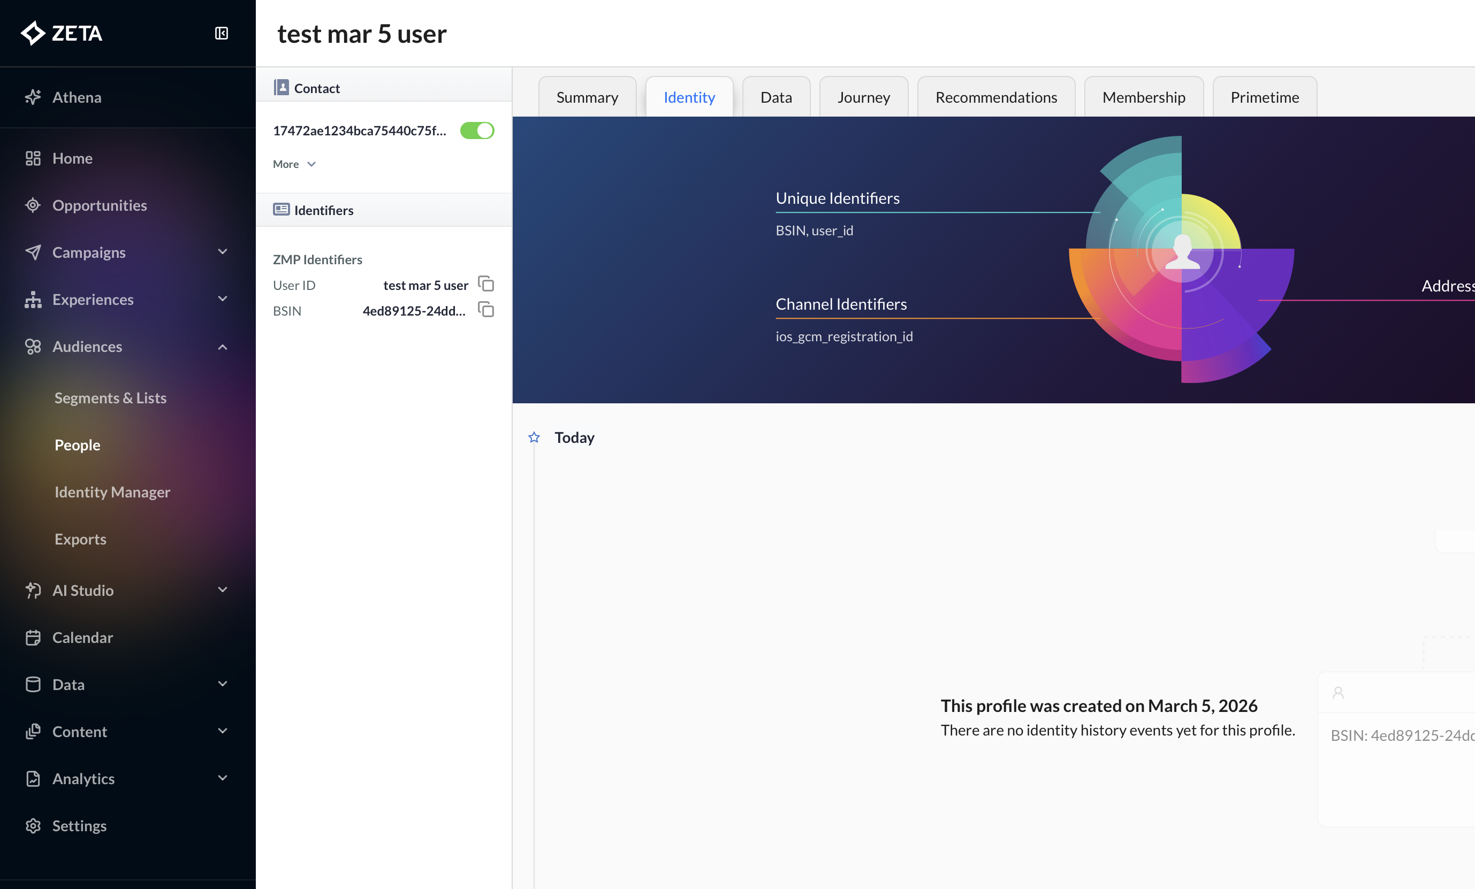Collapse the sidebar with the panel icon
The image size is (1475, 889).
[x=222, y=34]
